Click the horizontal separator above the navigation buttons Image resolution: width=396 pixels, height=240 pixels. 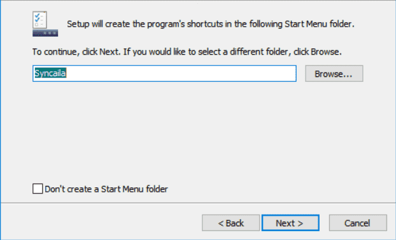[198, 203]
